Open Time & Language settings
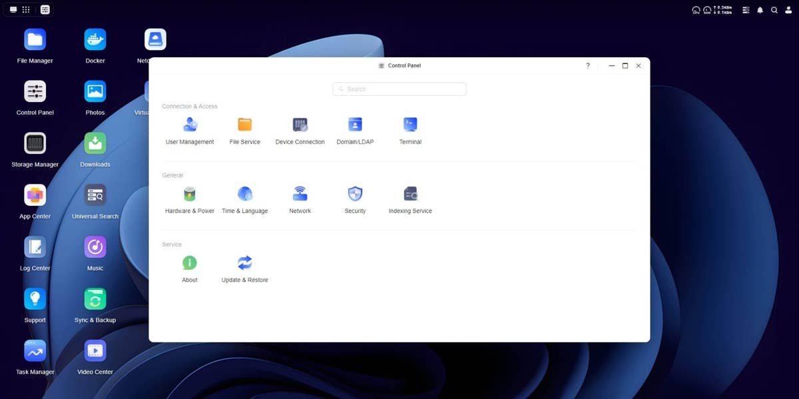Viewport: 799px width, 399px height. click(245, 195)
